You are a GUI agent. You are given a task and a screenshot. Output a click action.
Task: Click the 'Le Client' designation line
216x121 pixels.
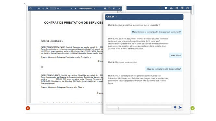pos(62,87)
